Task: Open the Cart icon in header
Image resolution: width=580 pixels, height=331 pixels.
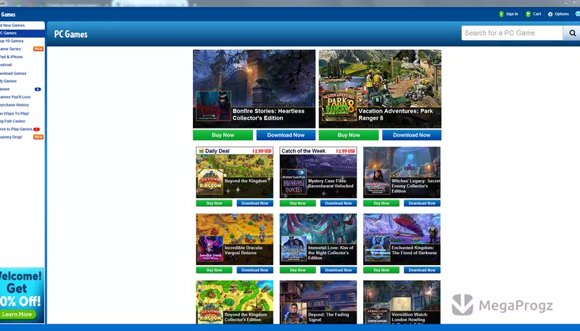Action: 529,14
